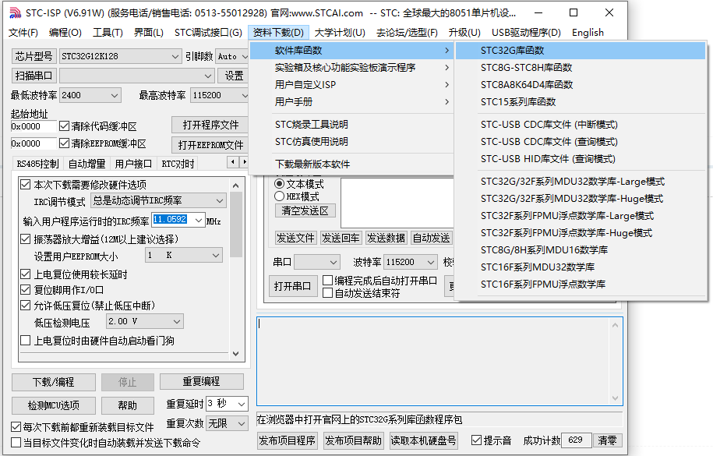Viewport: 713px width, 456px height.
Task: Click the 成功计数 629 field
Action: point(577,440)
